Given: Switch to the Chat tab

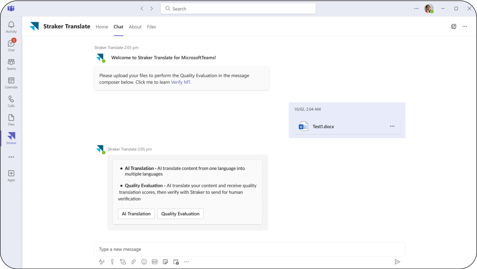Looking at the screenshot, I should pos(118,27).
